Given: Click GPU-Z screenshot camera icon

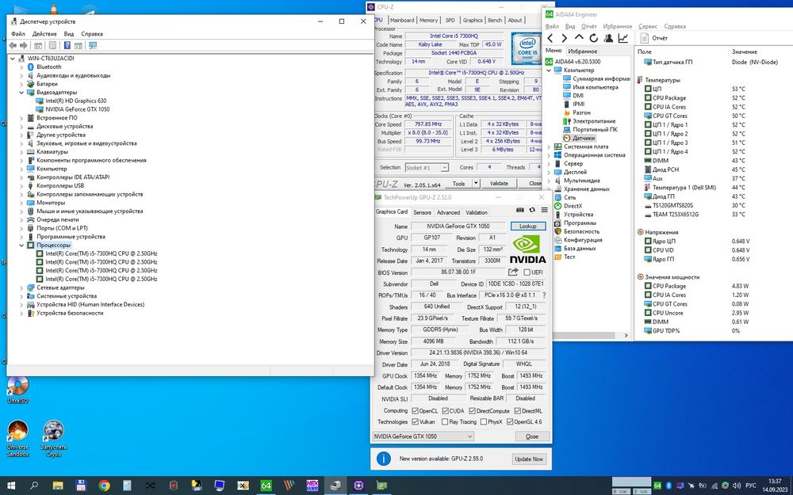Looking at the screenshot, I should coord(520,210).
